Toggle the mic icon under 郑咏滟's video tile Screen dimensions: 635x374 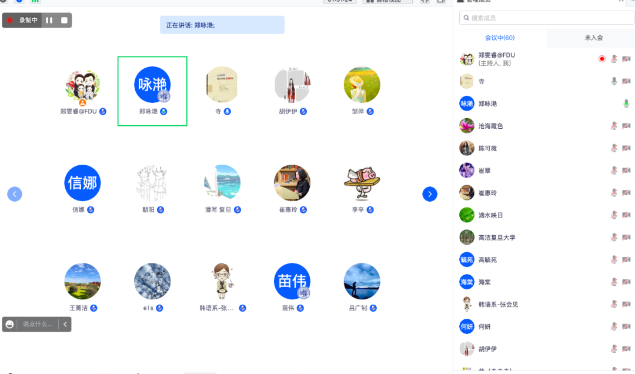coord(163,111)
